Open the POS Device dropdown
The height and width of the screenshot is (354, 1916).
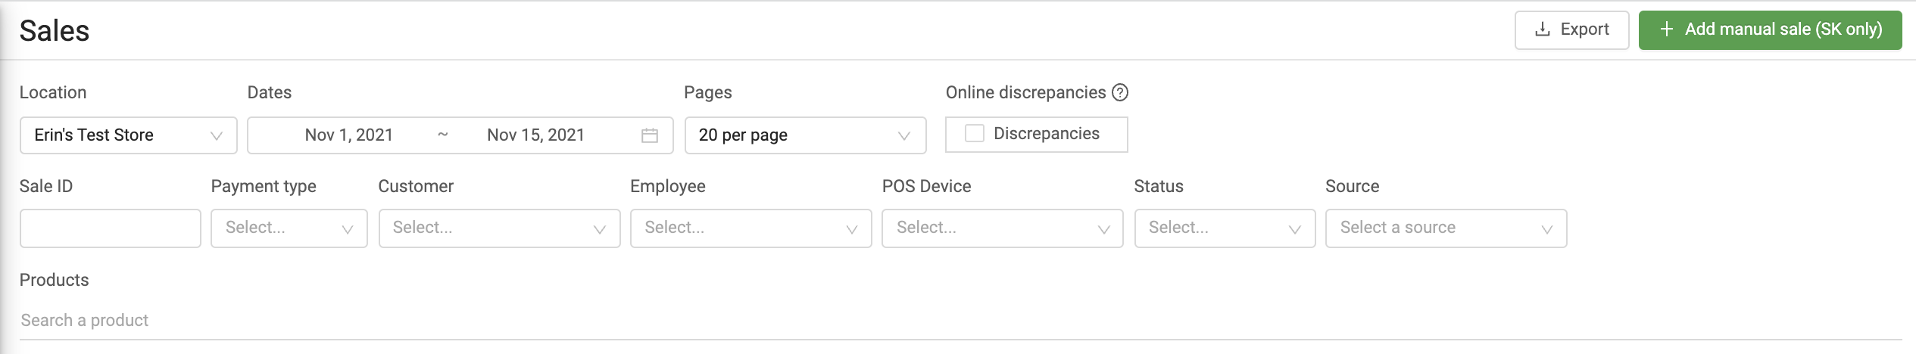click(1002, 228)
